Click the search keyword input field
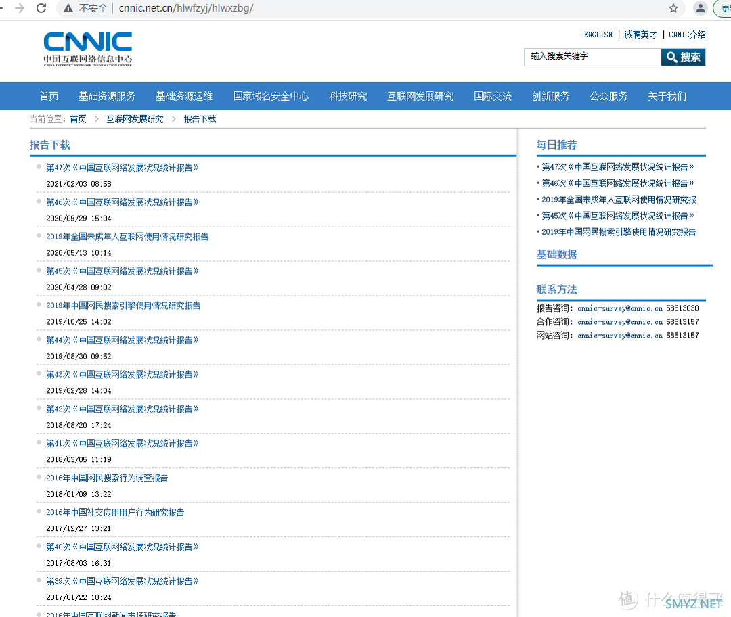The image size is (731, 617). coord(592,57)
